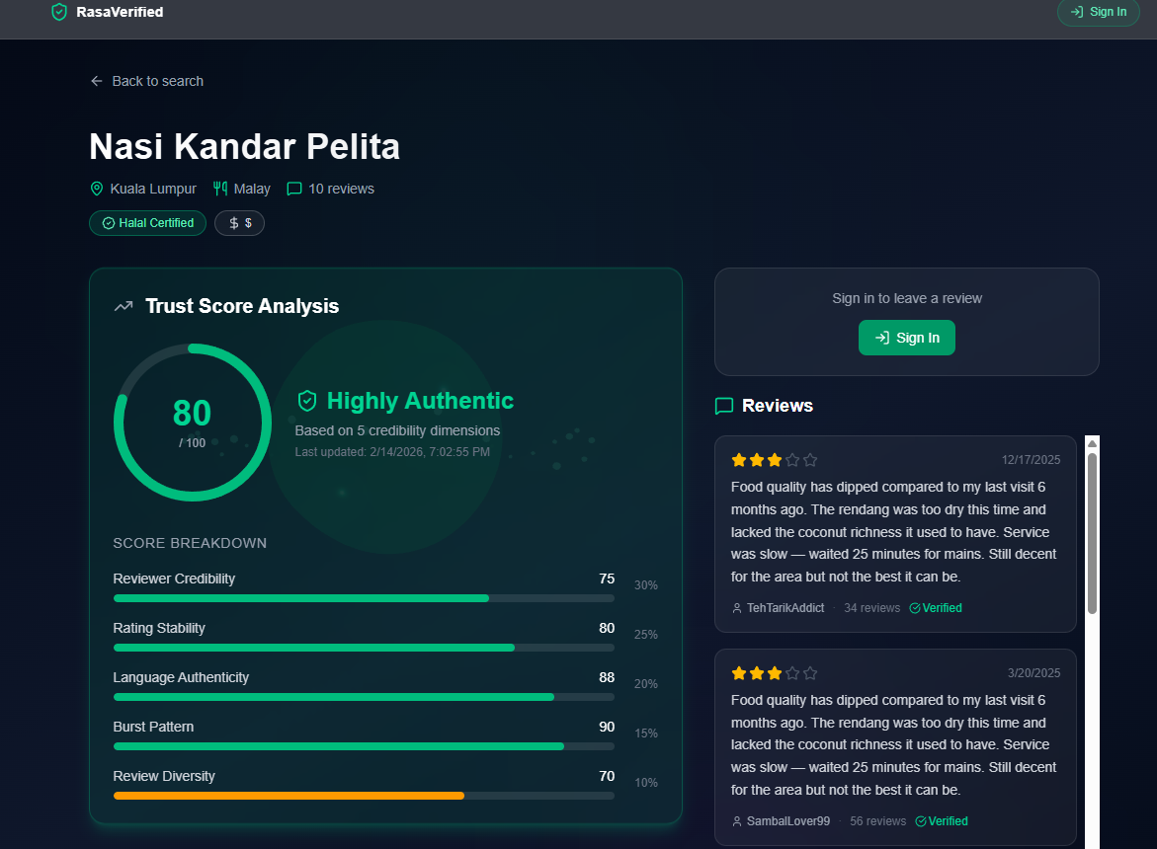1157x849 pixels.
Task: Click the TehTarikAddict user avatar icon
Action: point(737,608)
